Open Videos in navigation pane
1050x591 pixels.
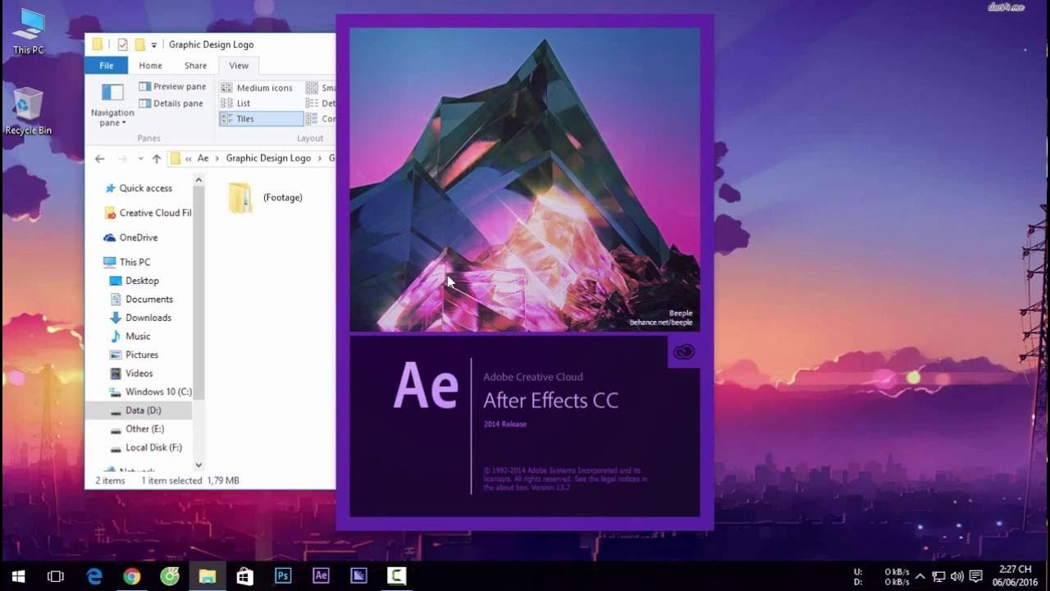pos(131,373)
